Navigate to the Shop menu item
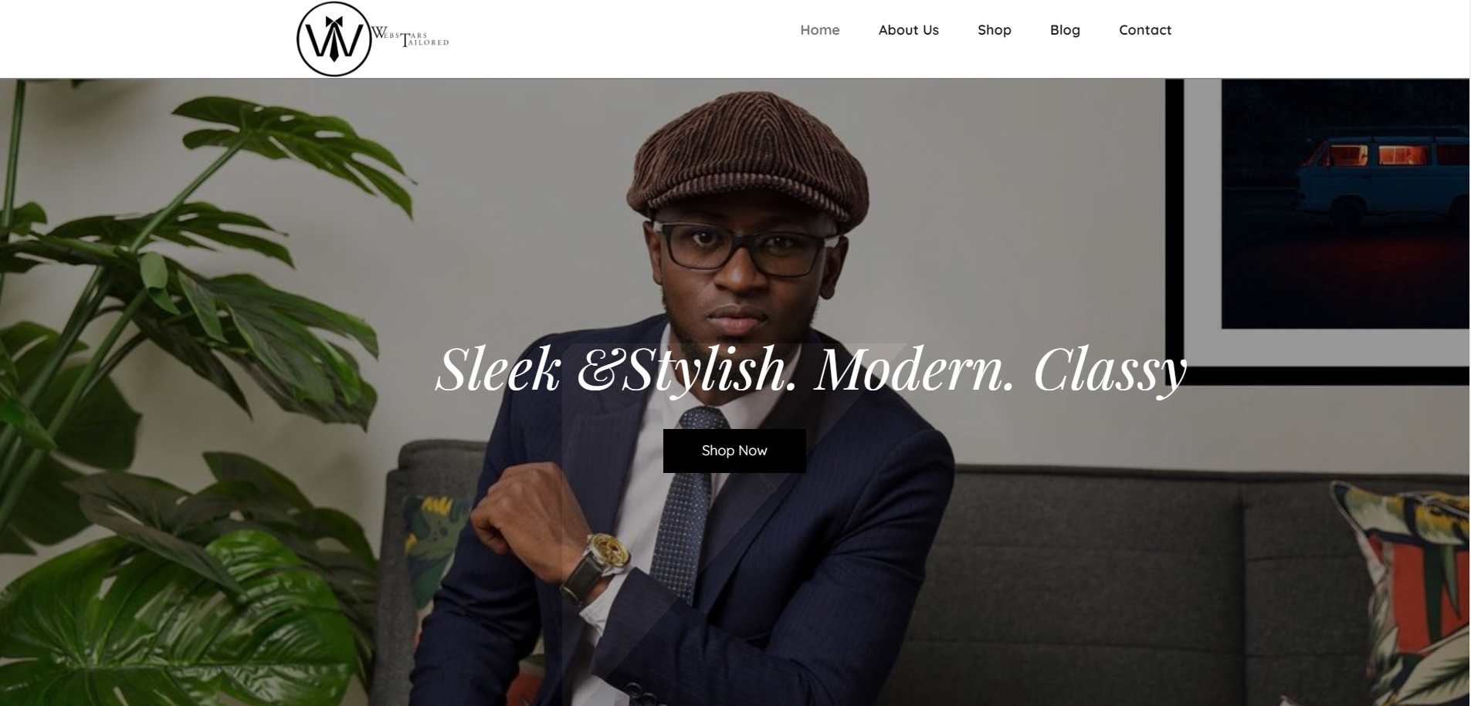The image size is (1471, 706). click(994, 30)
